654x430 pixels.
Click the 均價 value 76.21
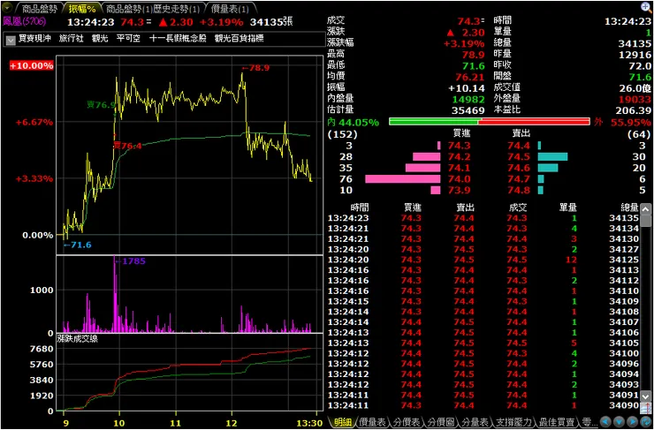pyautogui.click(x=470, y=77)
